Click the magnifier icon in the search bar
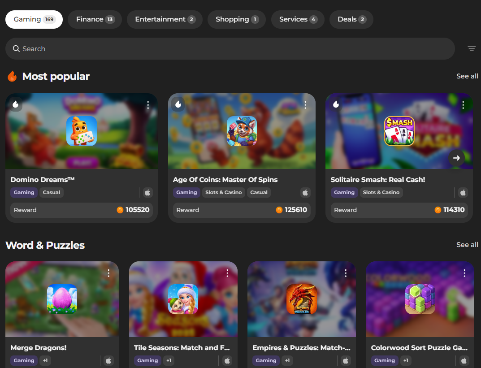The width and height of the screenshot is (481, 368). point(16,48)
